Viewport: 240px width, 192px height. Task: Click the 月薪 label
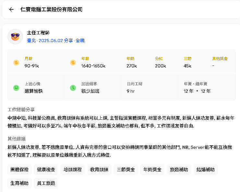click(x=28, y=59)
